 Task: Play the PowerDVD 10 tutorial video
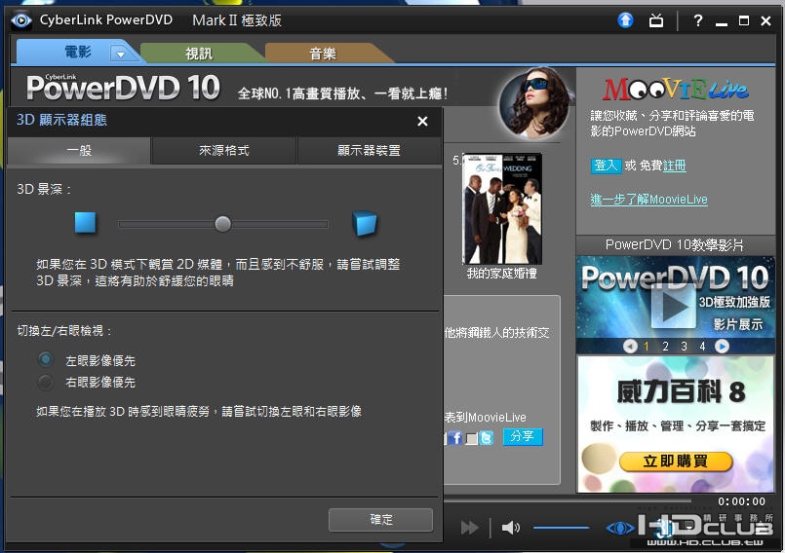pos(674,306)
